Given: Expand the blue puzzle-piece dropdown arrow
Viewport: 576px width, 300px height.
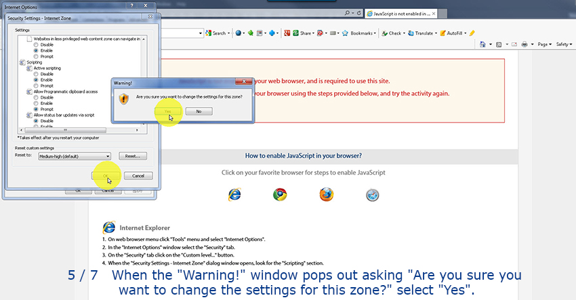Looking at the screenshot, I should click(277, 33).
